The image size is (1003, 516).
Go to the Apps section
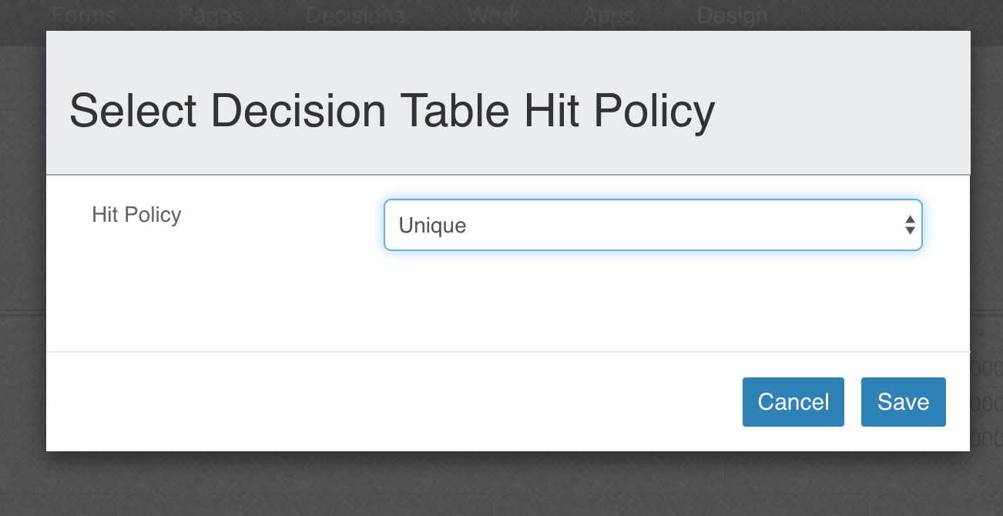[x=608, y=15]
